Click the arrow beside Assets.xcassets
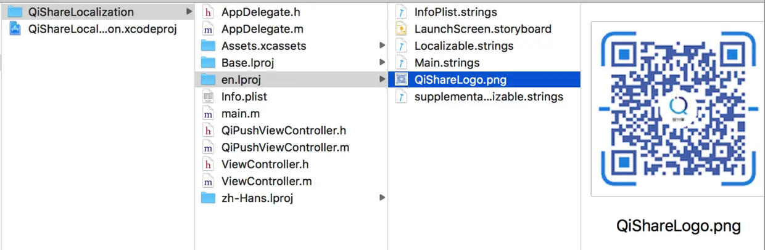Viewport: 765px width, 250px height. [382, 46]
